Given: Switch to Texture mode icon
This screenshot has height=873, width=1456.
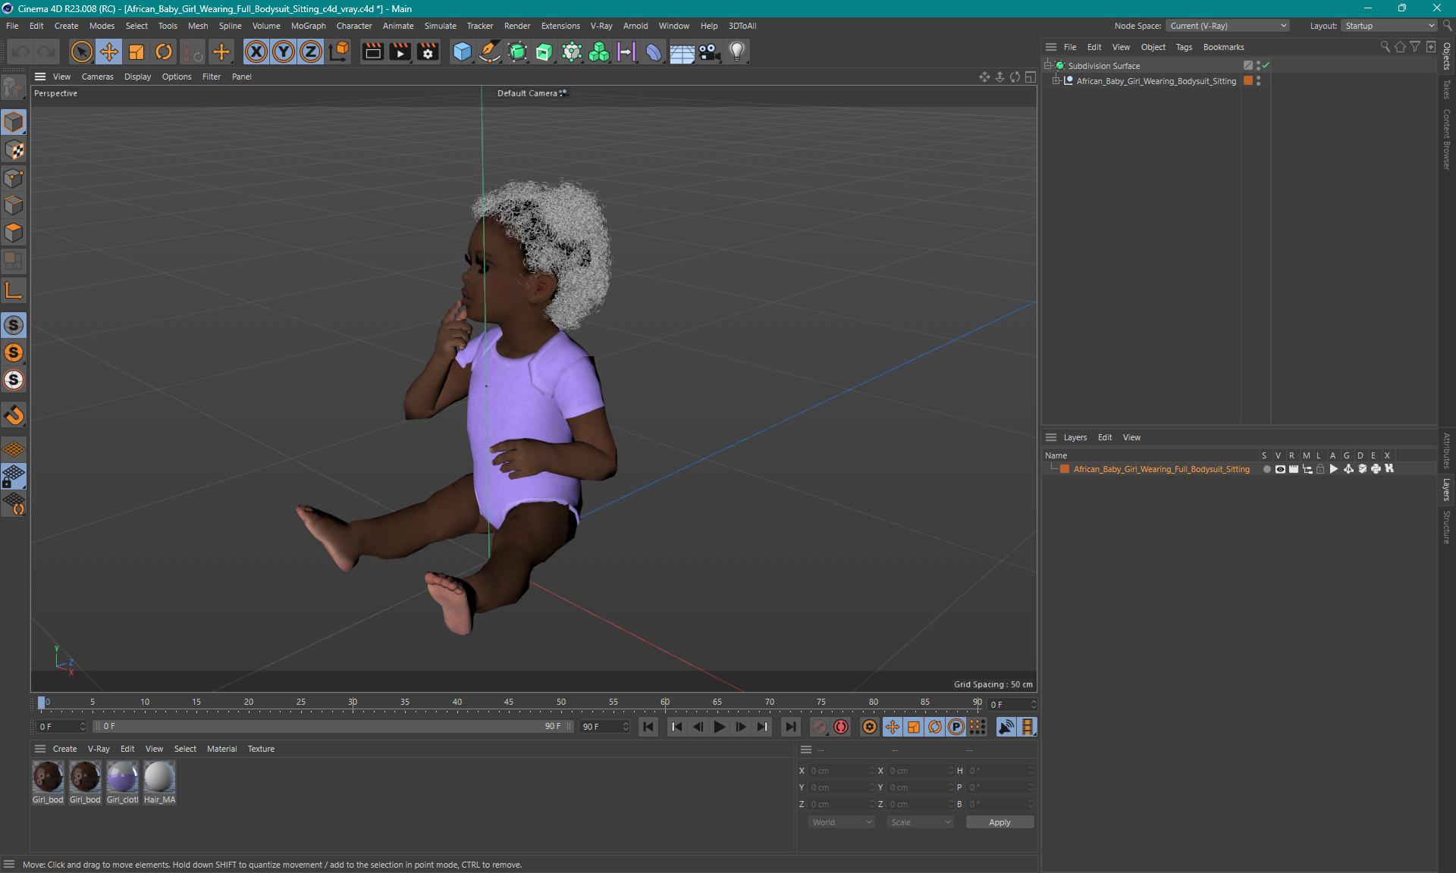Looking at the screenshot, I should point(14,150).
